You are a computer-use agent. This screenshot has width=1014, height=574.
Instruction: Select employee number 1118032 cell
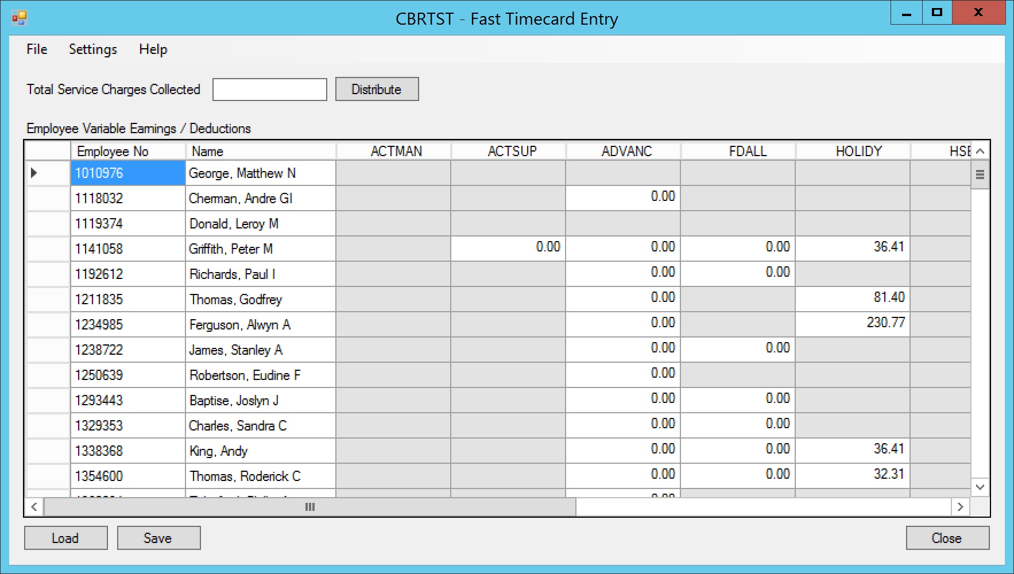[128, 198]
